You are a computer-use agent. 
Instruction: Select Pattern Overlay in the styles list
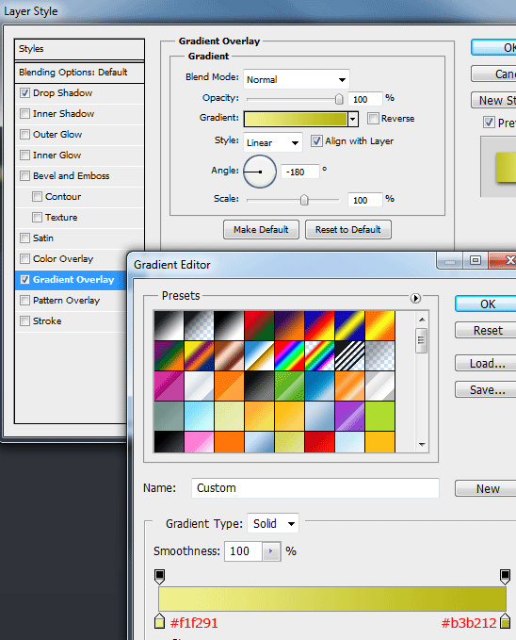pos(67,301)
